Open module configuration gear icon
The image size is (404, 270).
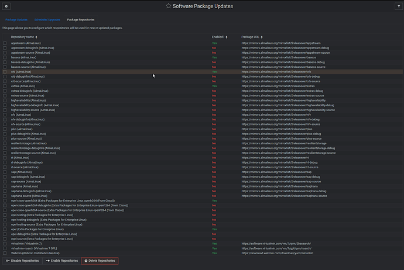click(x=6, y=6)
